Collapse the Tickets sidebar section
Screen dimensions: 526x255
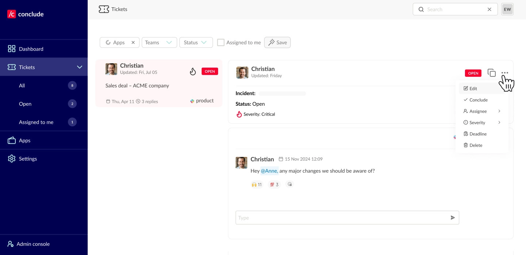79,67
